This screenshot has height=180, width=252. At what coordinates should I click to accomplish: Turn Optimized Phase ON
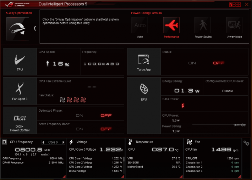80,116
